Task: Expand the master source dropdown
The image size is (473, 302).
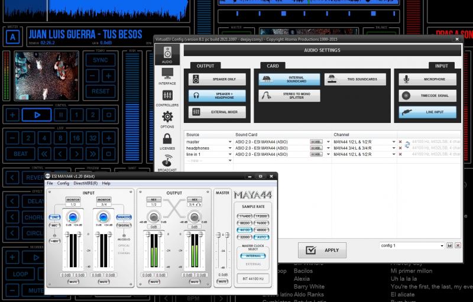Action: pyautogui.click(x=230, y=142)
